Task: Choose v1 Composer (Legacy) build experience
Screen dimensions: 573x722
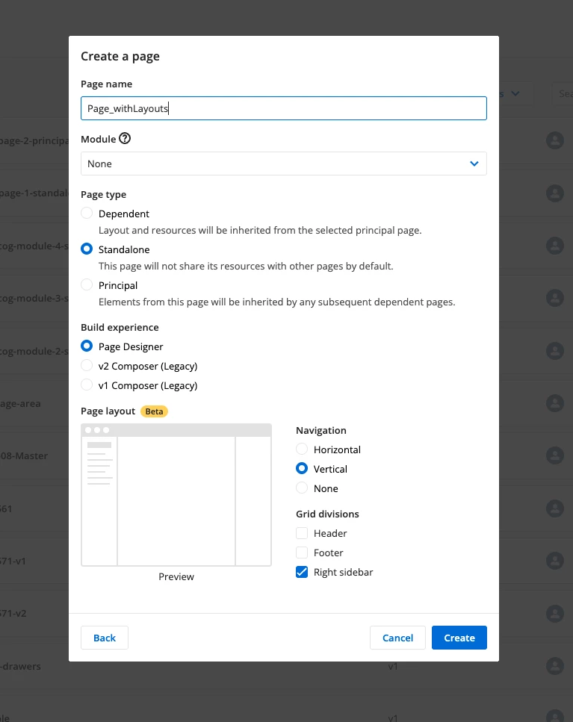Action: (87, 385)
